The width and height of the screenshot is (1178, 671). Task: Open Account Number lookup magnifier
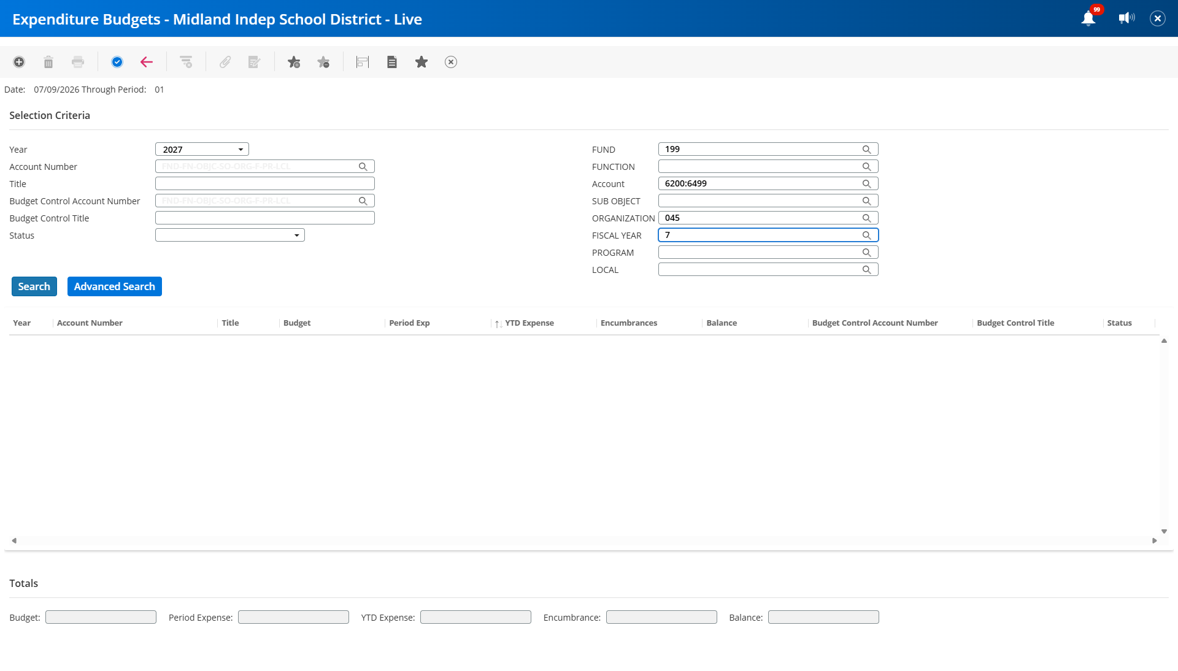click(363, 167)
